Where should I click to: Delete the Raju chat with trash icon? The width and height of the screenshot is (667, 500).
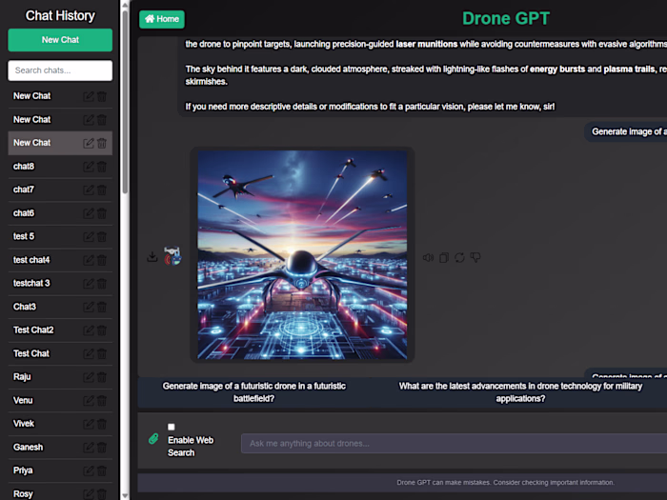(x=102, y=377)
